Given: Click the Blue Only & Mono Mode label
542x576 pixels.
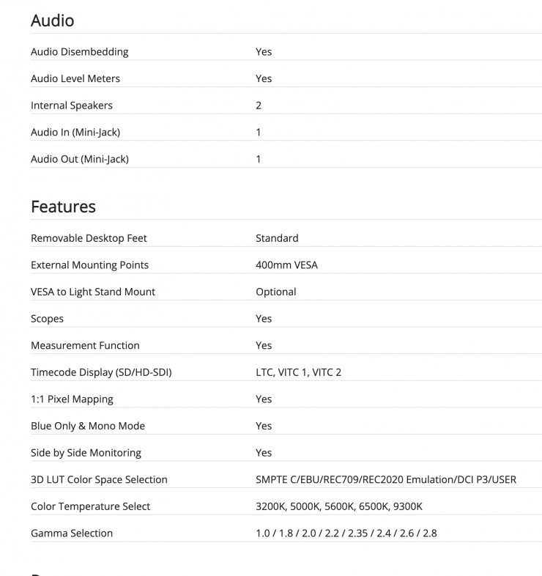Looking at the screenshot, I should (x=88, y=426).
